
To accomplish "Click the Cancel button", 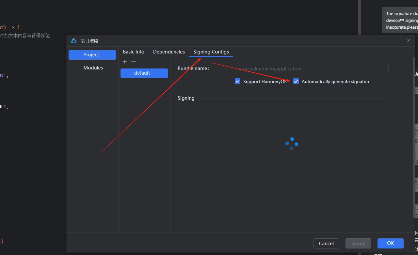I will [x=326, y=243].
